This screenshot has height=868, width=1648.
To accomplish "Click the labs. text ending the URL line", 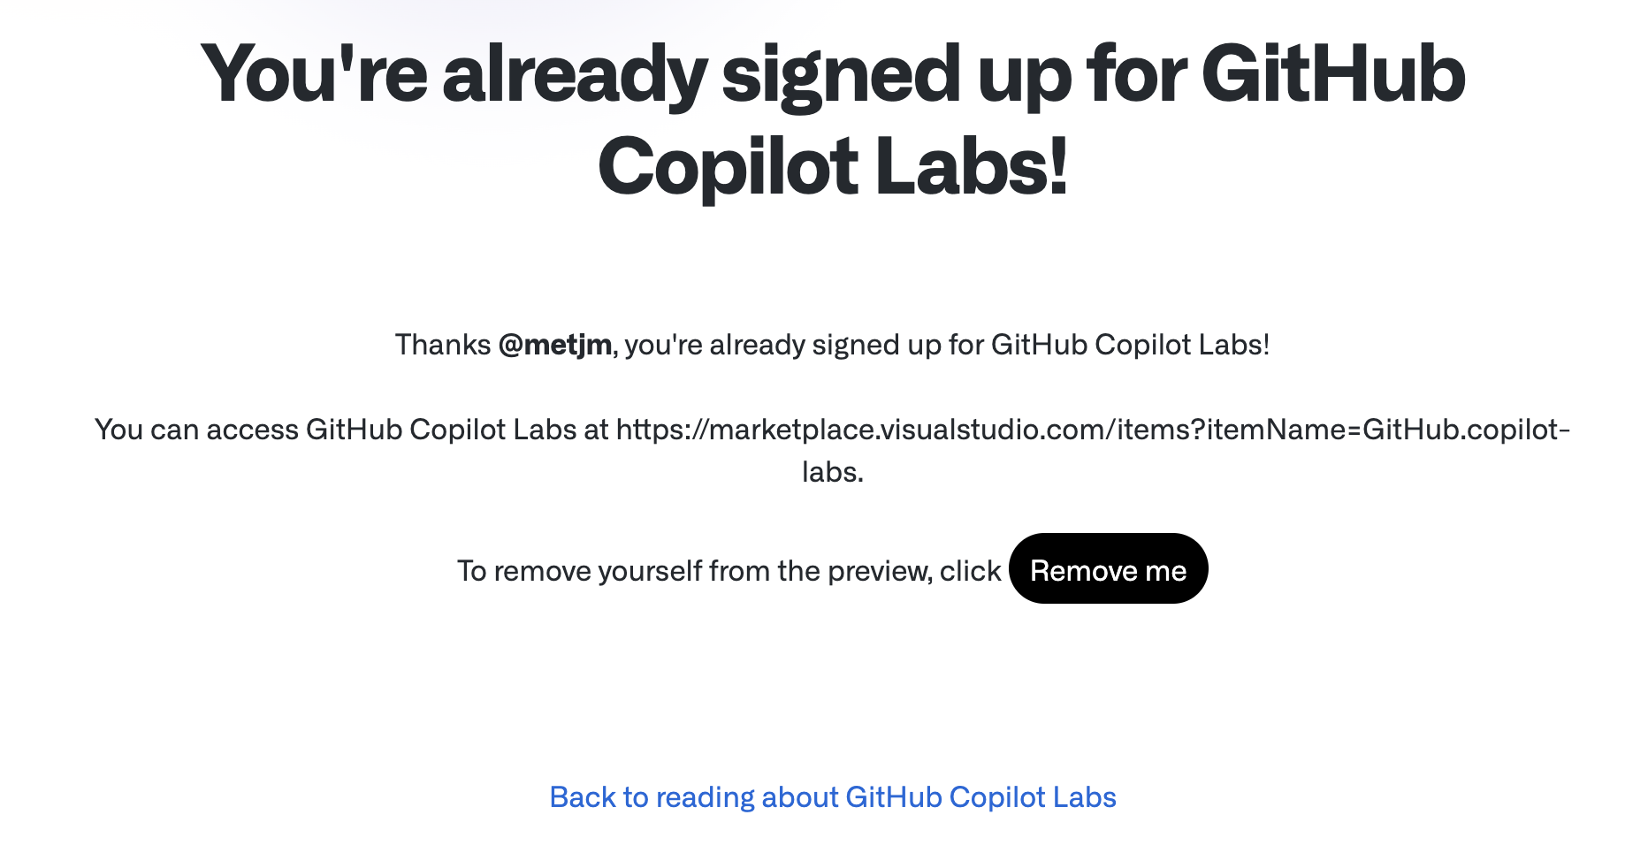I will 832,471.
